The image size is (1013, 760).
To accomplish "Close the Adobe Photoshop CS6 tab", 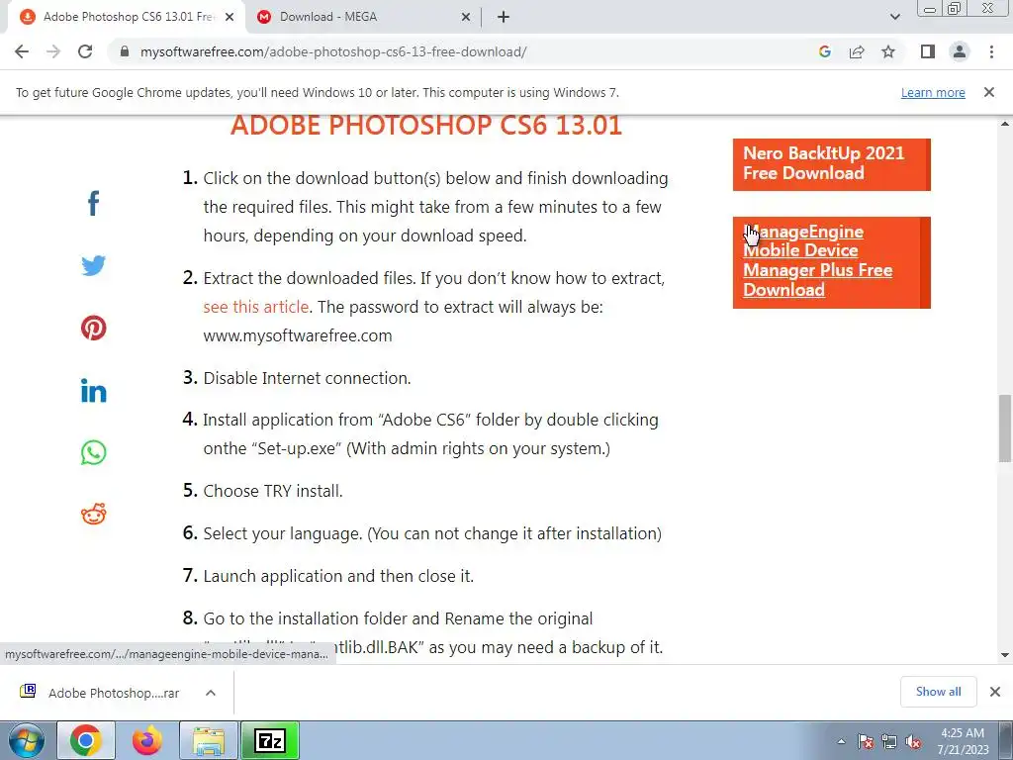I will coord(230,17).
